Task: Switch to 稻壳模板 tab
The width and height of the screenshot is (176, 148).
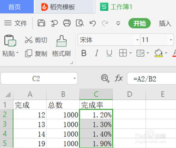Action: click(x=64, y=7)
